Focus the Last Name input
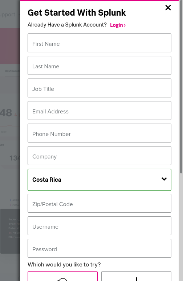Screen dimensions: 183x281 click(99, 65)
